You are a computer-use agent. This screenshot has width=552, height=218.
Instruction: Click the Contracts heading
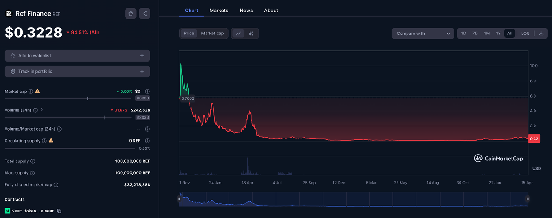coord(14,199)
